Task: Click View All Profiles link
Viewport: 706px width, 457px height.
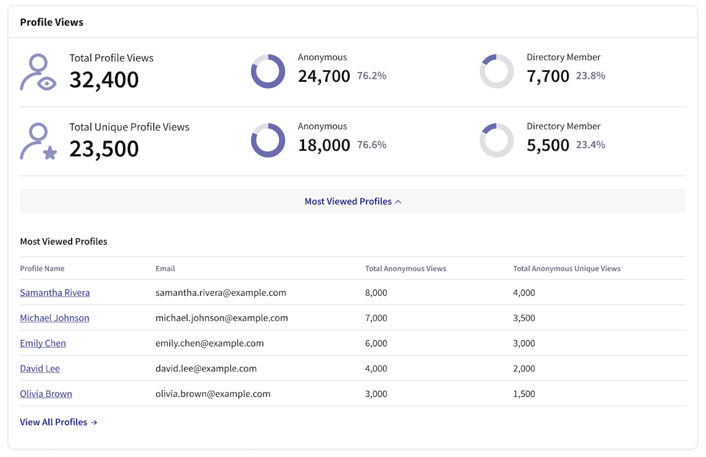Action: 58,422
